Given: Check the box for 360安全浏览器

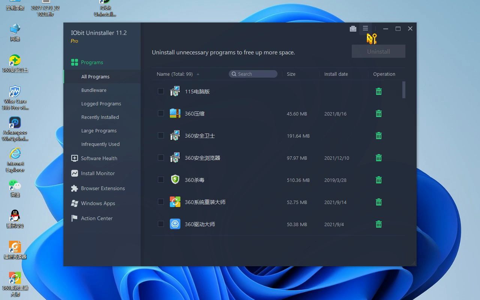Looking at the screenshot, I should [161, 157].
